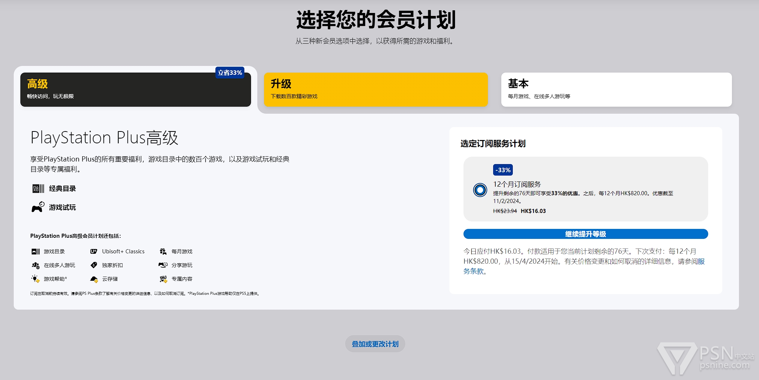
Task: Click the 经典目录 classics catalog icon
Action: pos(38,189)
